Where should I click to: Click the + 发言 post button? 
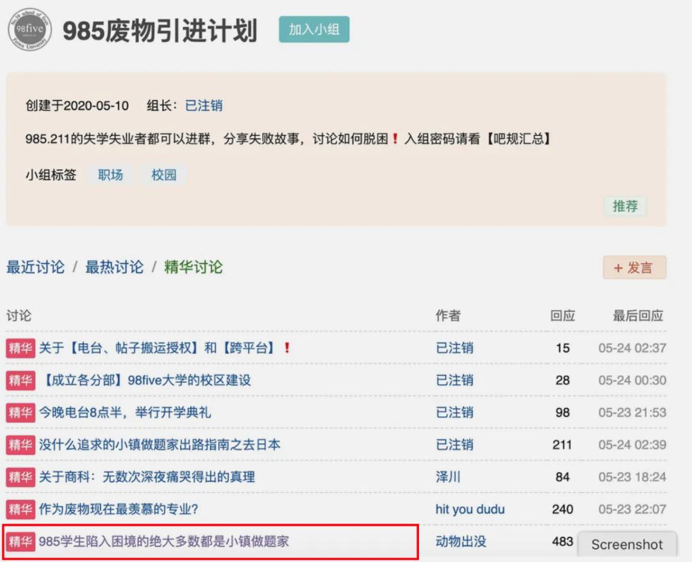(x=634, y=268)
